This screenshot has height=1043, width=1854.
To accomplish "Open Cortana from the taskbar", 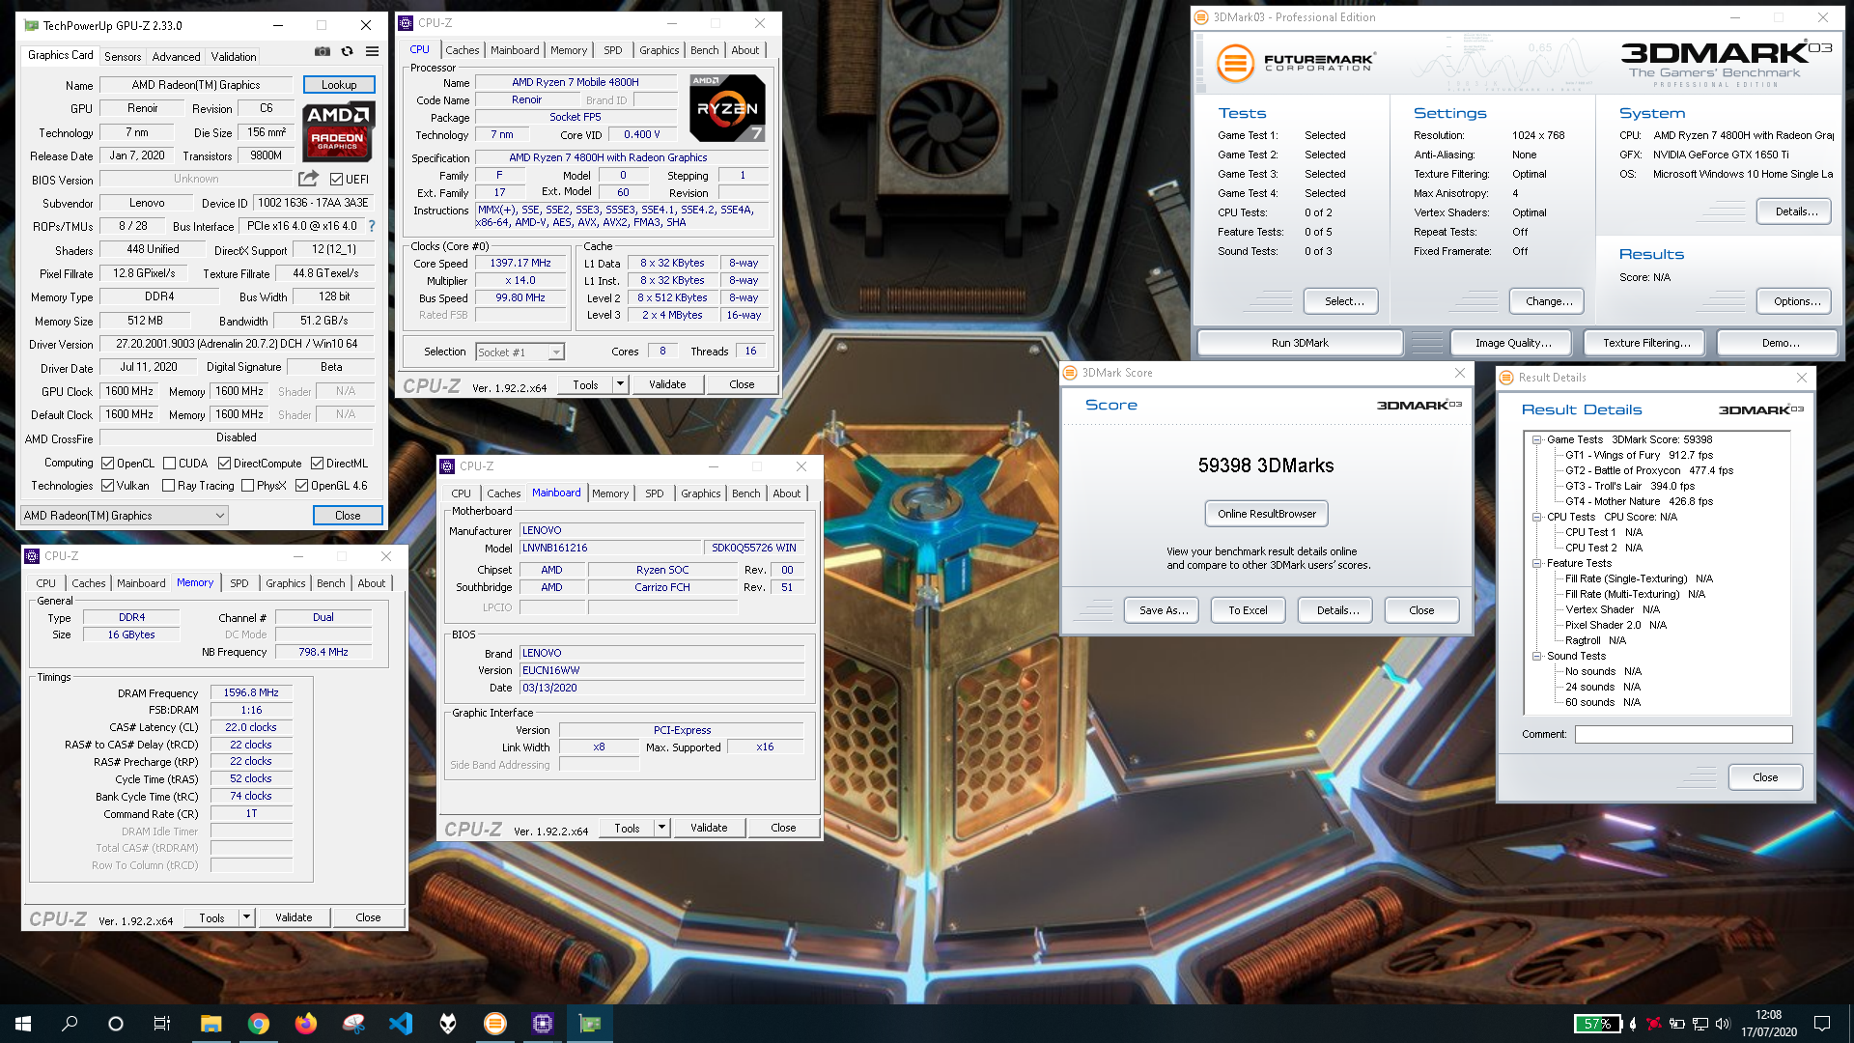I will tap(116, 1024).
